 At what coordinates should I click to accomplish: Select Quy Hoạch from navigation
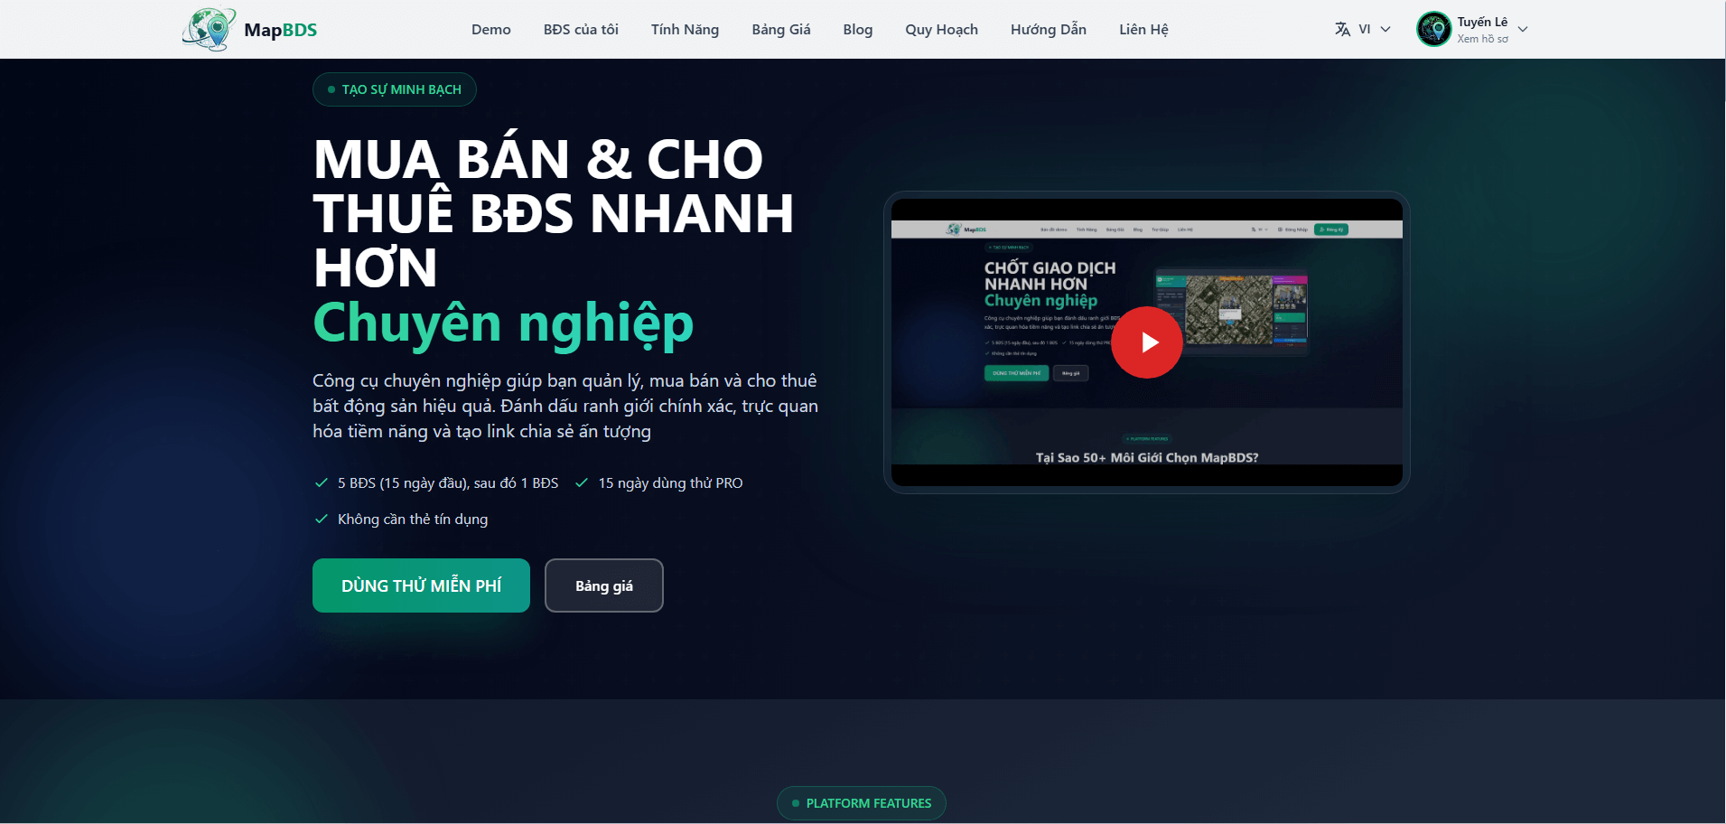tap(941, 29)
